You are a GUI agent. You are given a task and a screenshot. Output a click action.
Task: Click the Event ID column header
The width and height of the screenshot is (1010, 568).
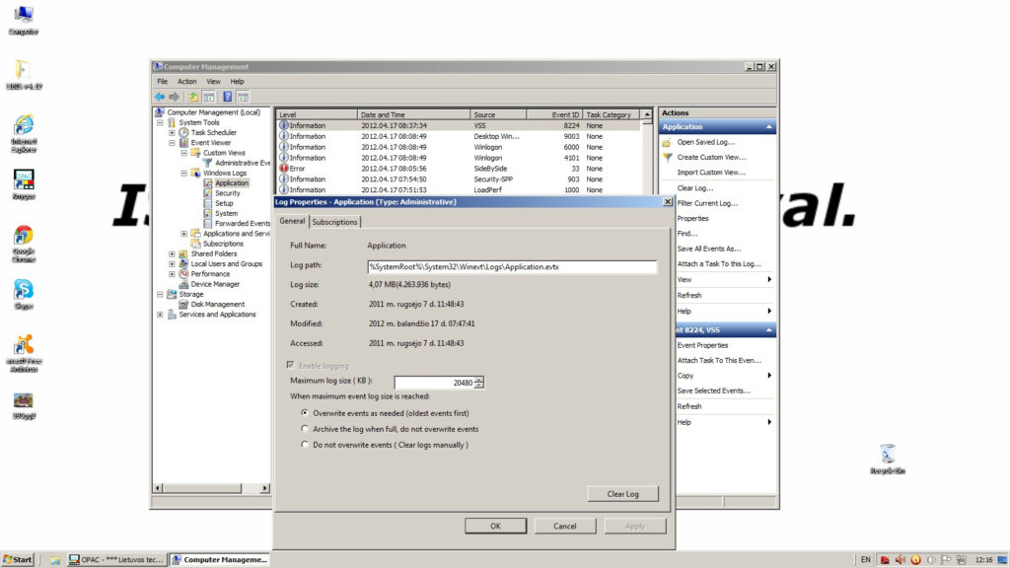tap(553, 114)
